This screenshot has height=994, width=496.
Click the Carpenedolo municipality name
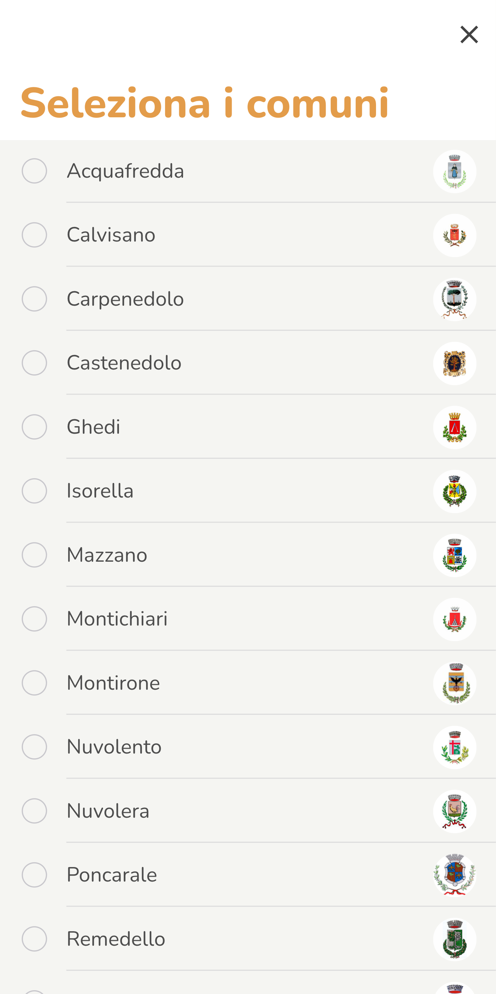pos(125,299)
